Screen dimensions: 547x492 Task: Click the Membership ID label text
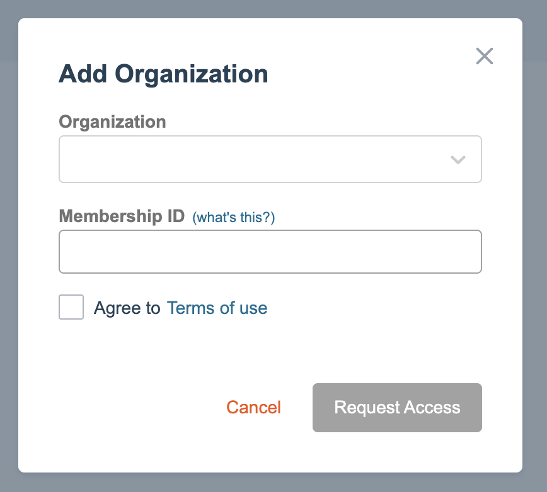tap(122, 217)
